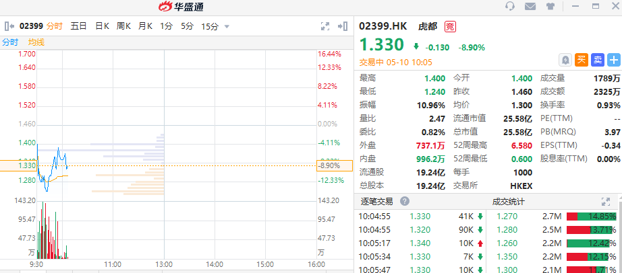The image size is (622, 273).
Task: Click the PB(MRQ) value 3.97
Action: pyautogui.click(x=613, y=132)
